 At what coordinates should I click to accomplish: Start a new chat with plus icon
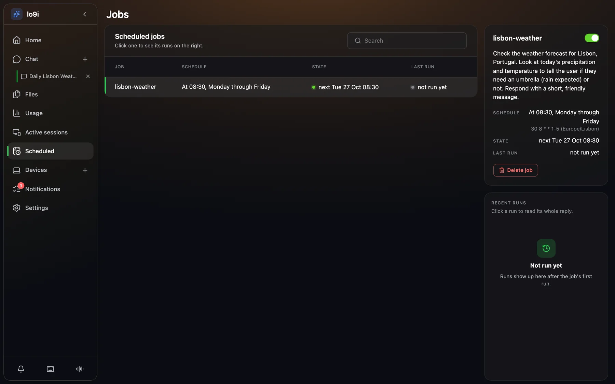tap(85, 59)
